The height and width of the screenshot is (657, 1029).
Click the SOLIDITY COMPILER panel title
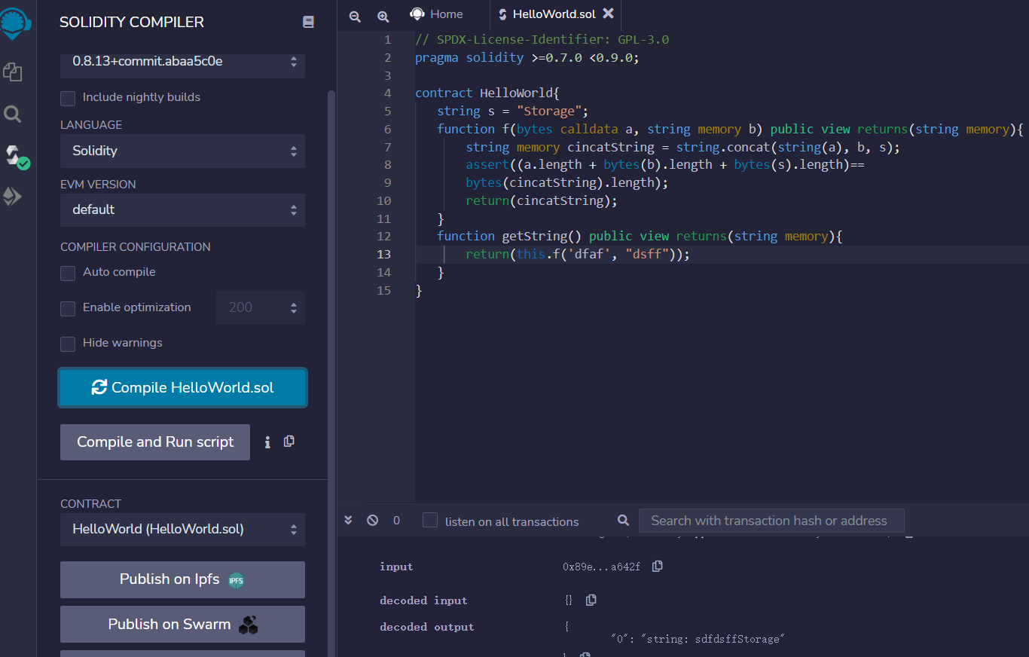click(132, 23)
